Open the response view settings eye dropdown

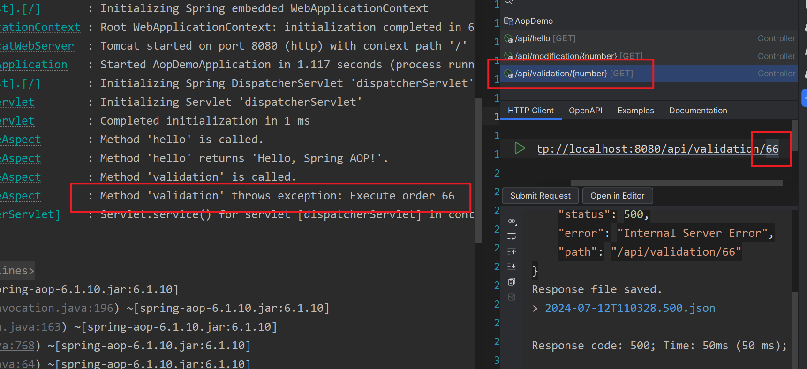pyautogui.click(x=512, y=221)
